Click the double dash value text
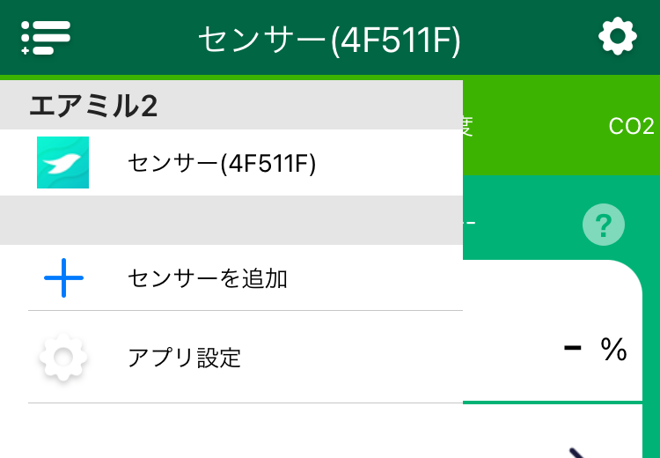The image size is (660, 458). click(x=470, y=224)
